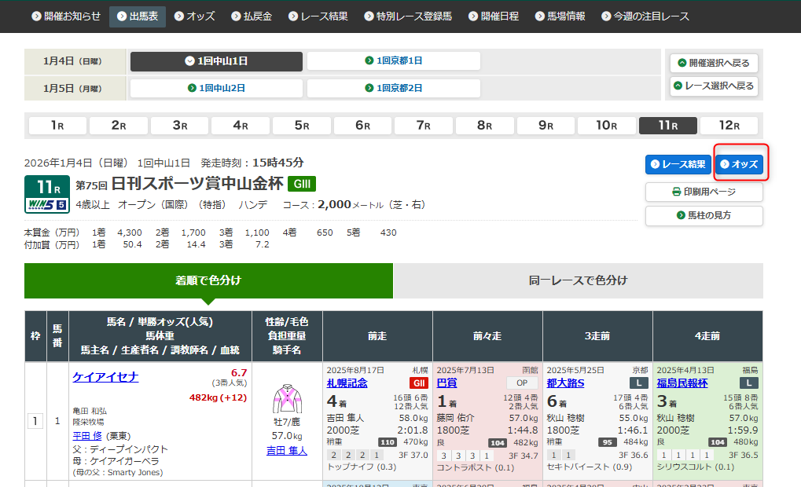Go up to 開催選択へ戻る

713,63
